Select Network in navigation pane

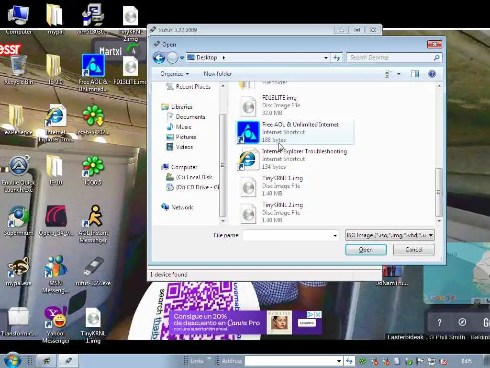click(177, 207)
